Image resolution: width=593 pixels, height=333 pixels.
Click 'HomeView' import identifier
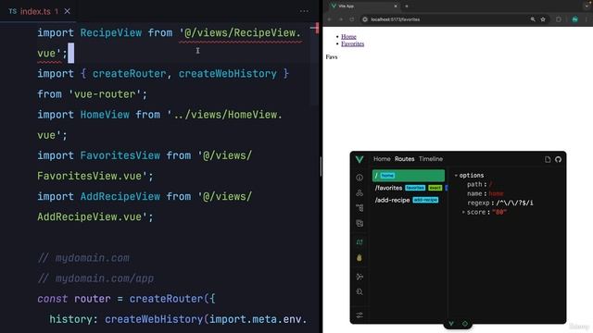click(x=105, y=115)
